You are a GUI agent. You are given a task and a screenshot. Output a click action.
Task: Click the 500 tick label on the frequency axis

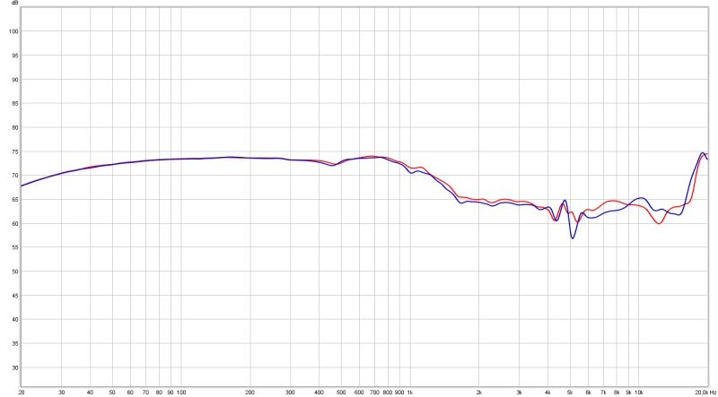(341, 392)
